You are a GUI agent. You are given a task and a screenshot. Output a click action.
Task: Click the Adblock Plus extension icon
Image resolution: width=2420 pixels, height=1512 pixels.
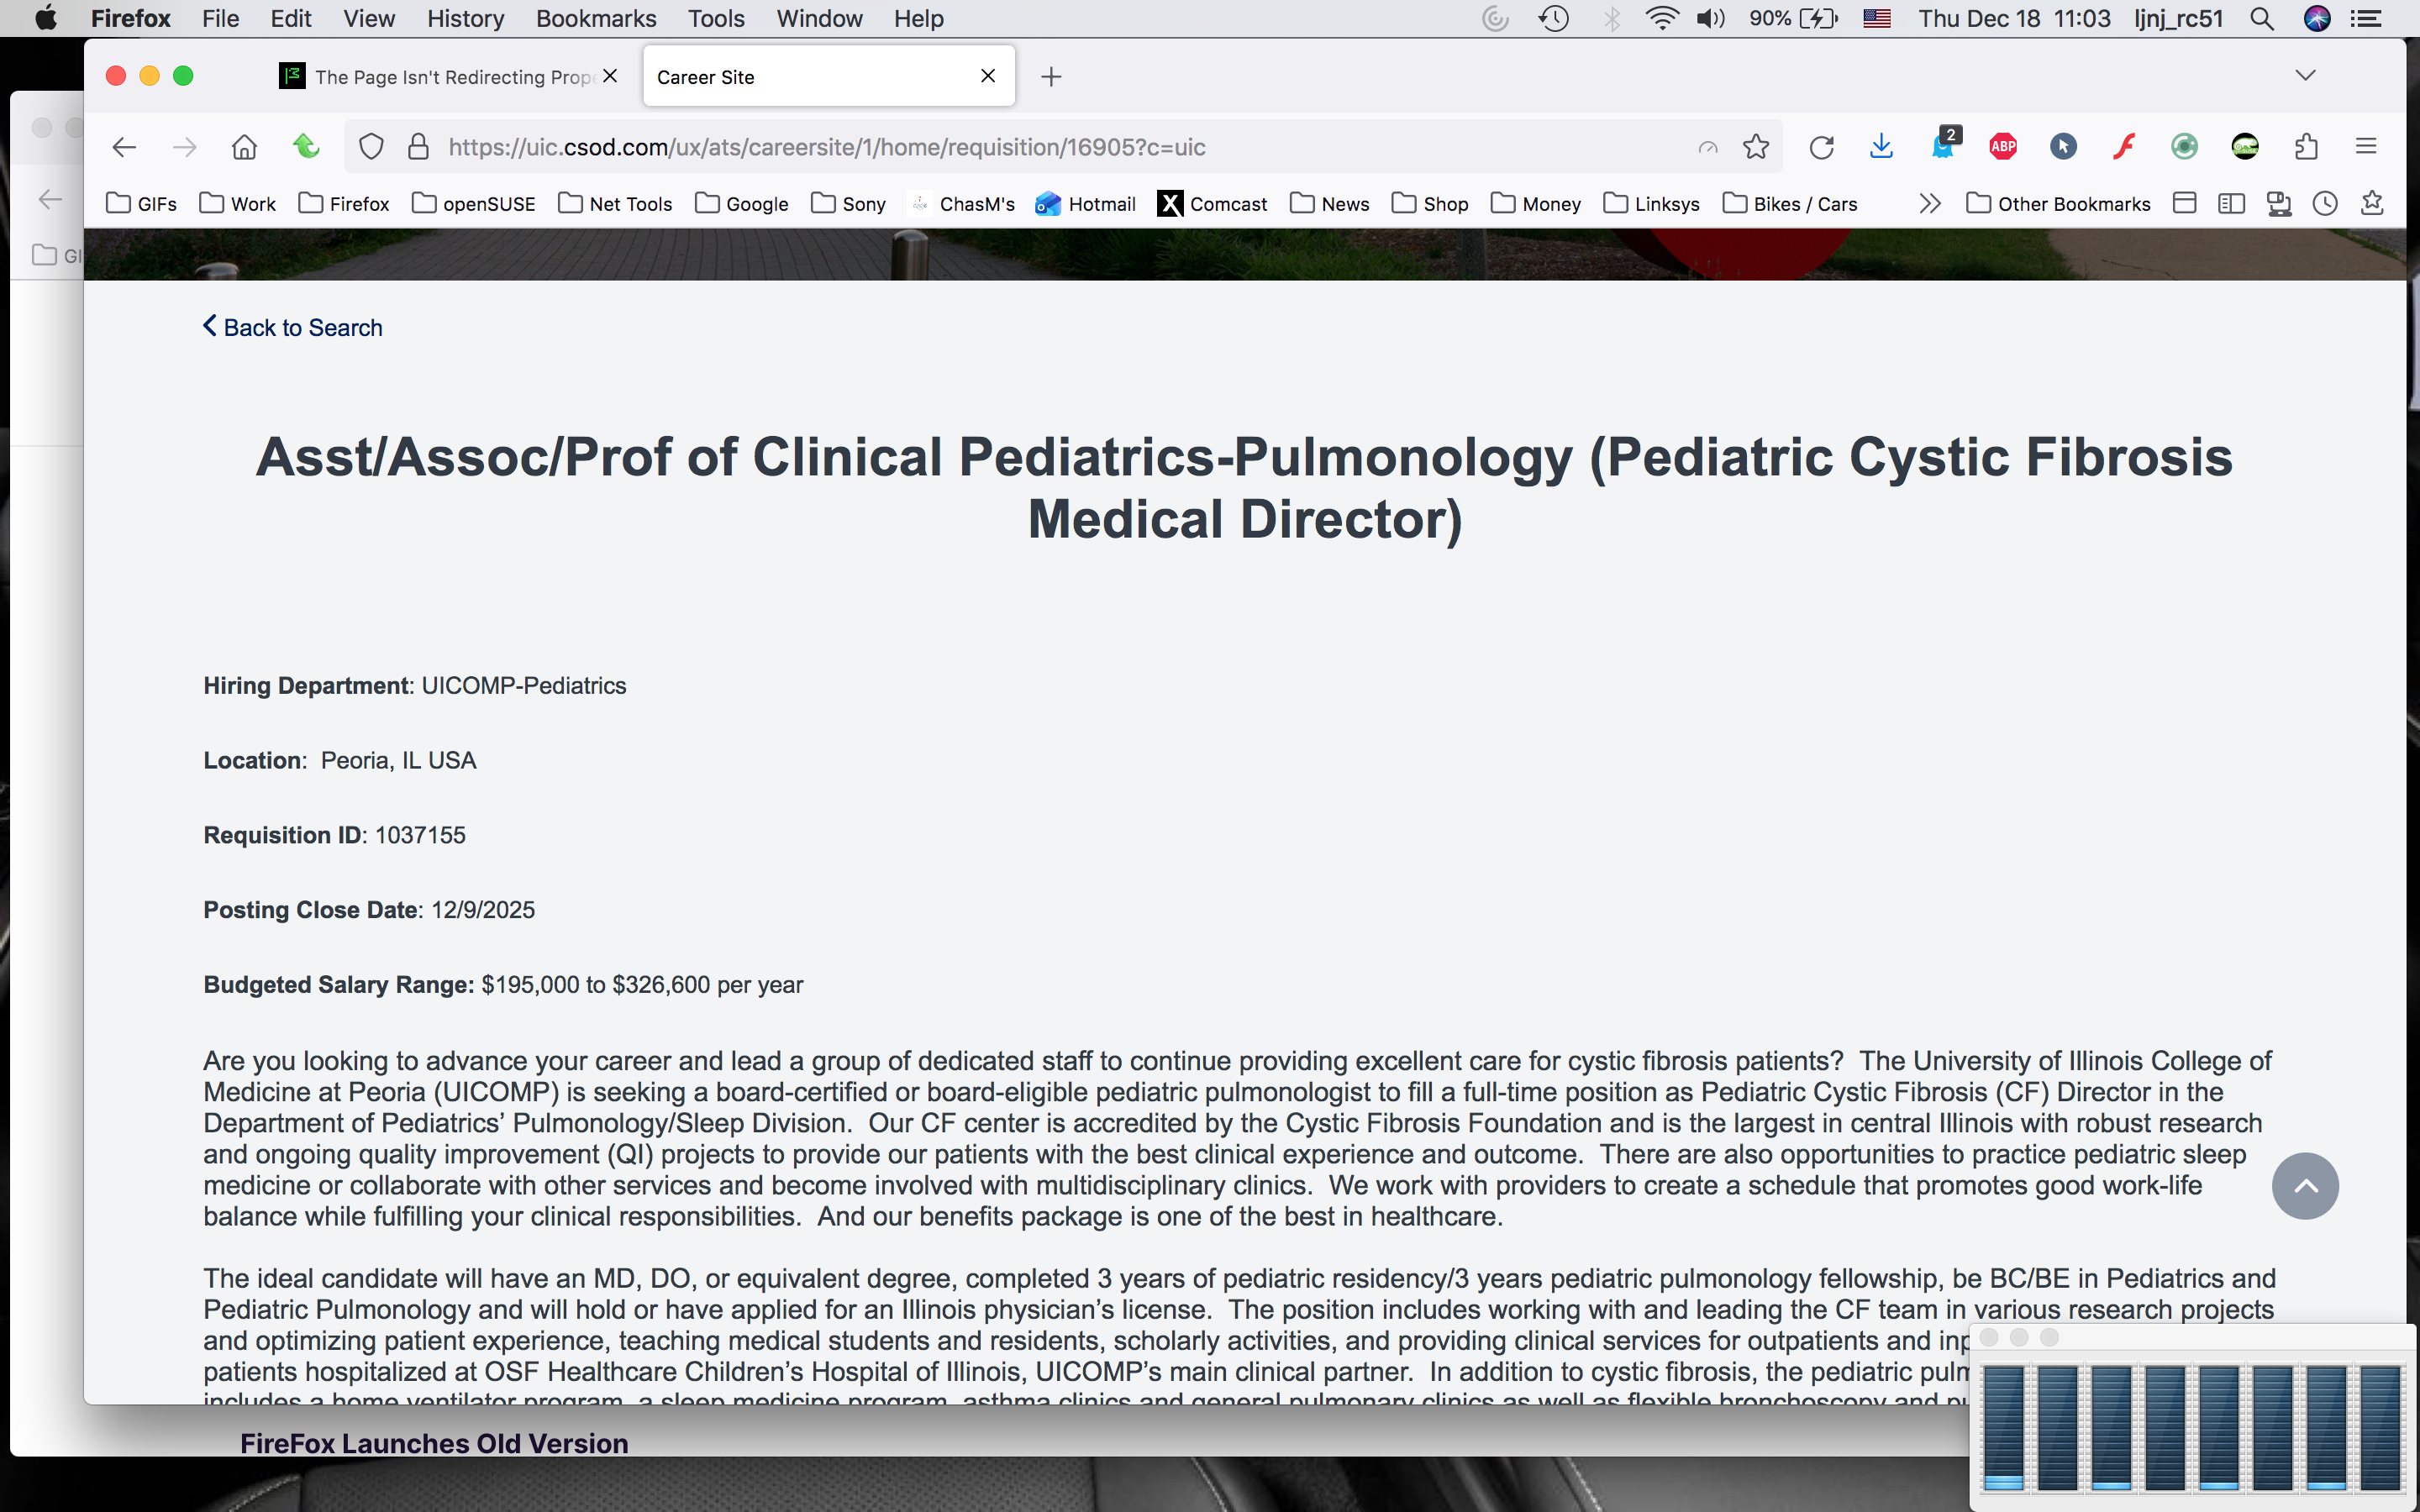(x=2003, y=147)
